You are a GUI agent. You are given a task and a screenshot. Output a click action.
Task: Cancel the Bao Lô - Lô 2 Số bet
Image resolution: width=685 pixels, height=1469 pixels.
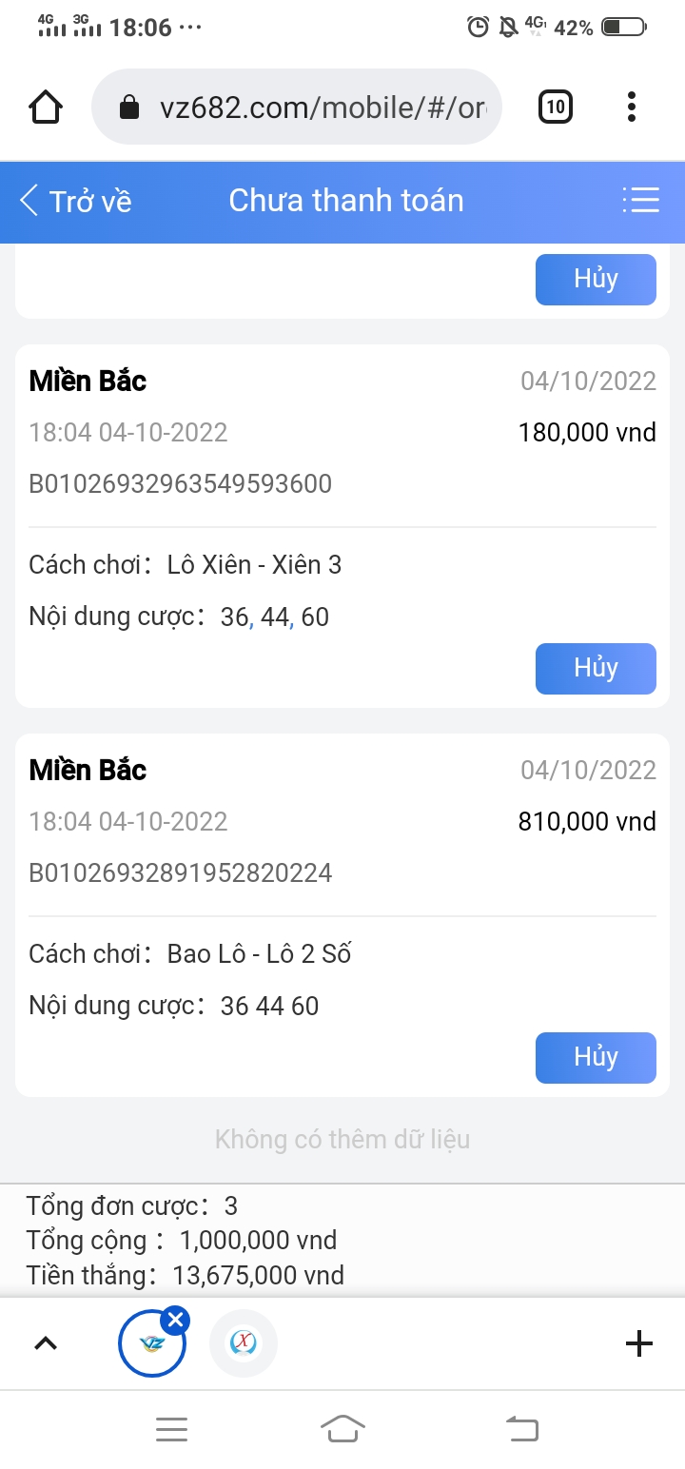point(596,1057)
